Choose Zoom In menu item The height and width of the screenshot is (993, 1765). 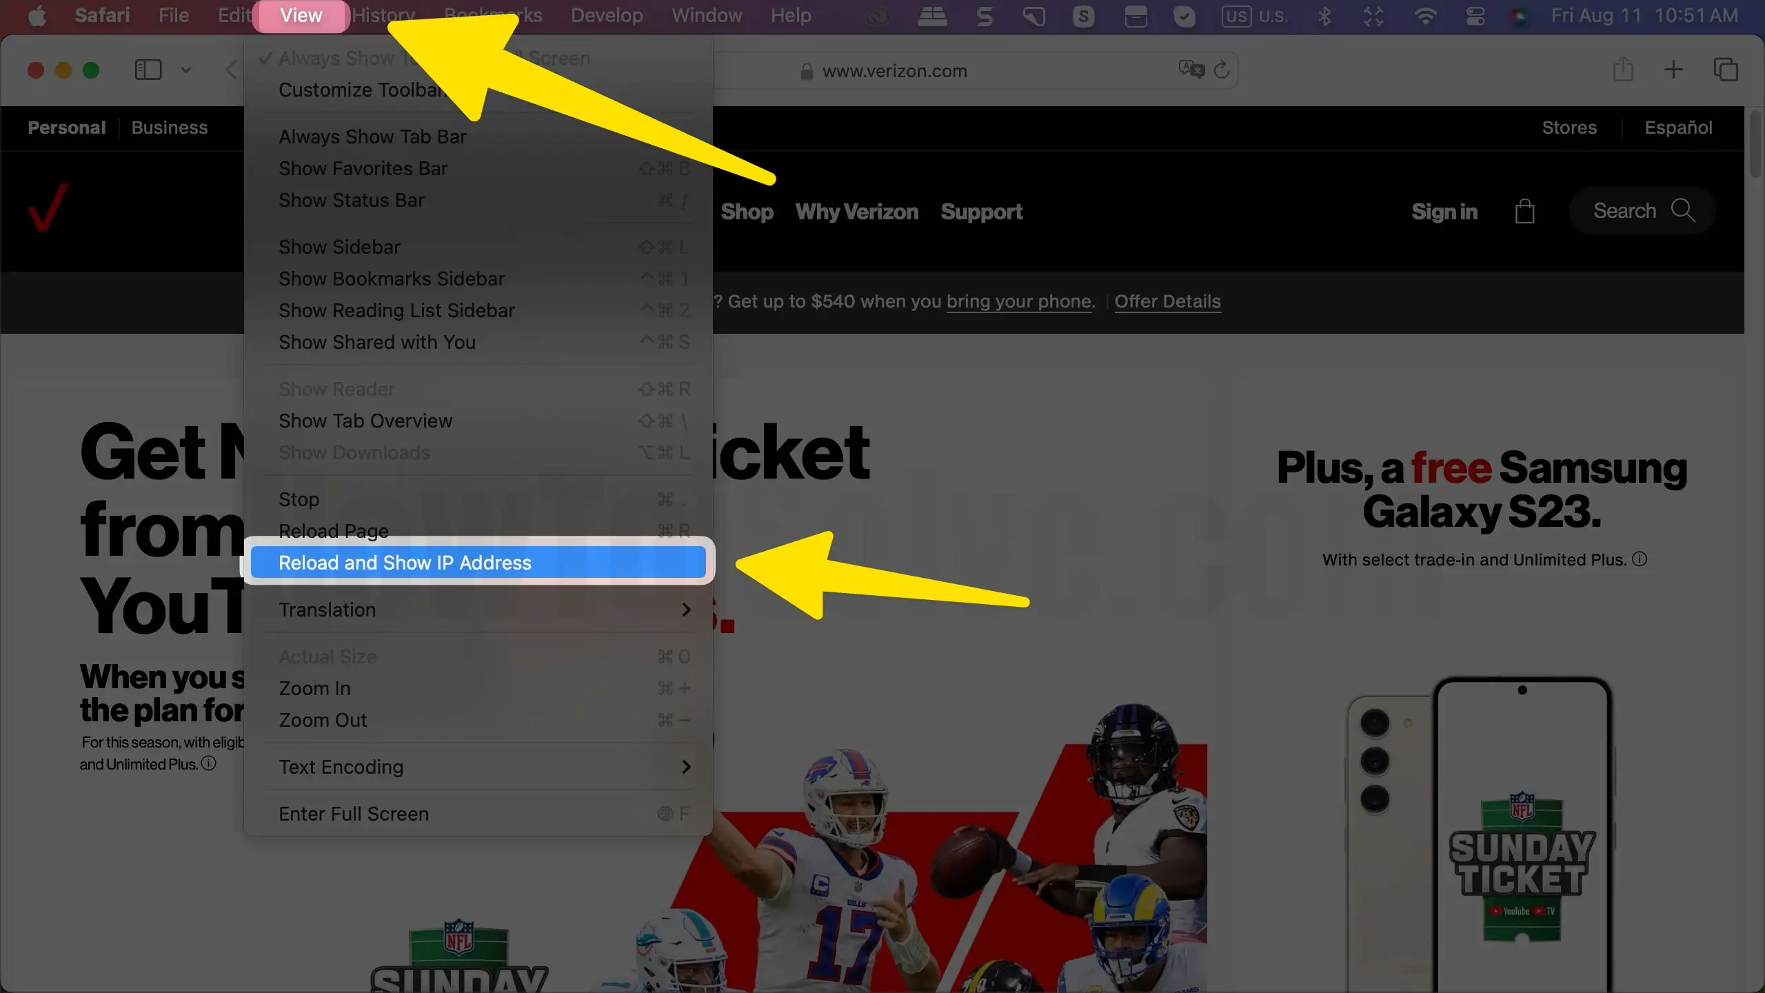(x=478, y=688)
